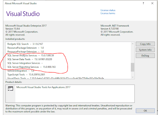Select SQL Server Analysis Services entry
158x115 pixels.
point(31,55)
